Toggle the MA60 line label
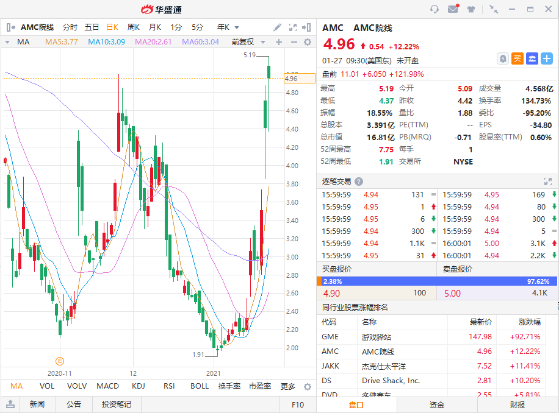 click(x=200, y=42)
